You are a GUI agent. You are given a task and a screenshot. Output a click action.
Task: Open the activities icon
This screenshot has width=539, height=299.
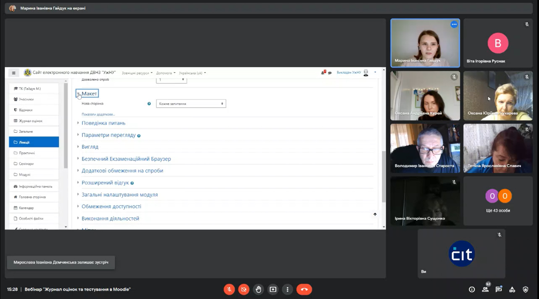tap(512, 289)
